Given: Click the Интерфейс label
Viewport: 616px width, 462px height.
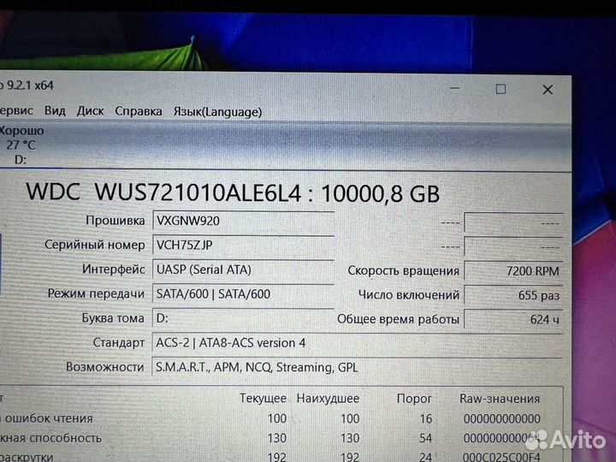Looking at the screenshot, I should (114, 269).
